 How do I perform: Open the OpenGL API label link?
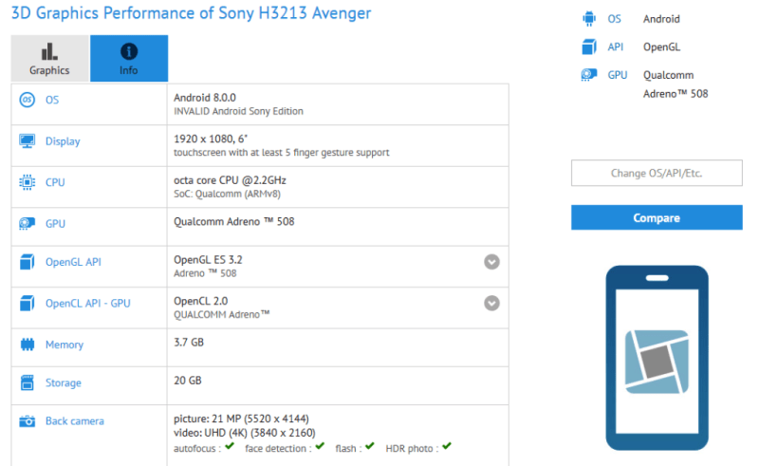[74, 262]
